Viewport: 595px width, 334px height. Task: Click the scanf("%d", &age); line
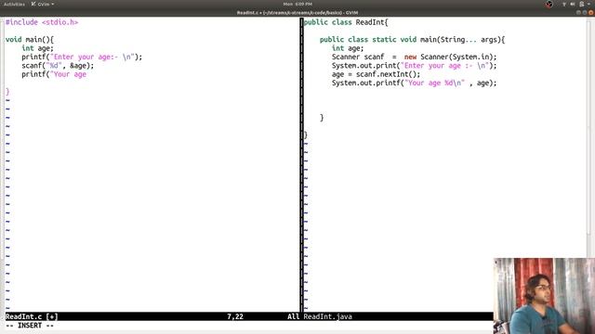[58, 66]
